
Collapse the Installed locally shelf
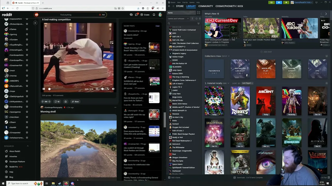[327, 83]
